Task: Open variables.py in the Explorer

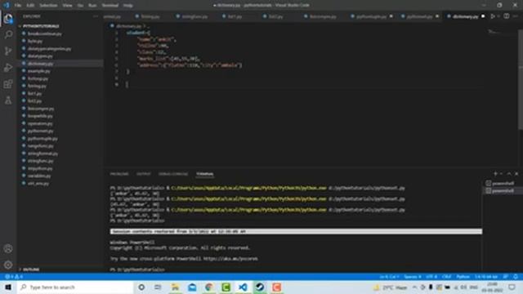Action: point(39,176)
